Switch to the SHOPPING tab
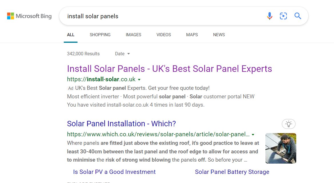The width and height of the screenshot is (334, 183). click(x=100, y=35)
